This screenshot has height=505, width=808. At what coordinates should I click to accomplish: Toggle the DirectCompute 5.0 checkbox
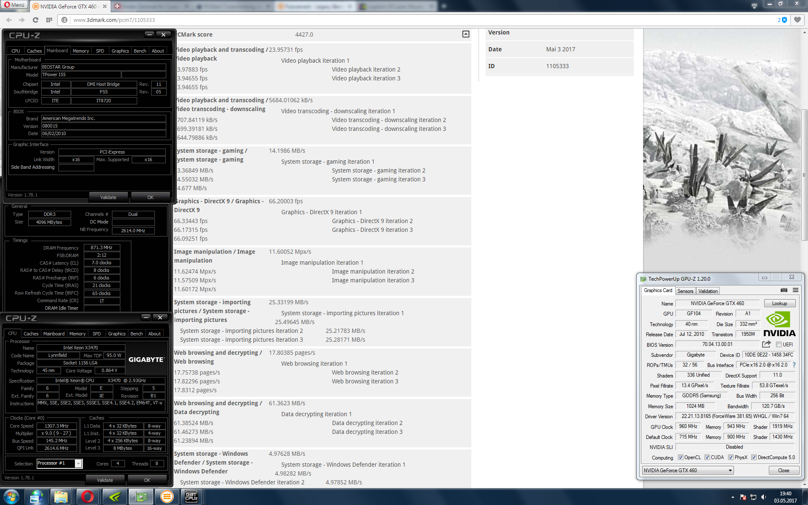pos(754,457)
